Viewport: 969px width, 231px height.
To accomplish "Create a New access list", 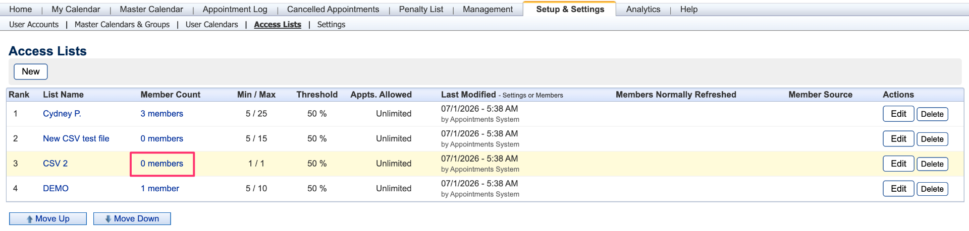I will [x=31, y=71].
